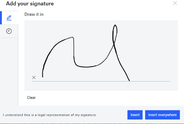The height and width of the screenshot is (124, 184).
Task: Click the Insert button
Action: click(135, 115)
